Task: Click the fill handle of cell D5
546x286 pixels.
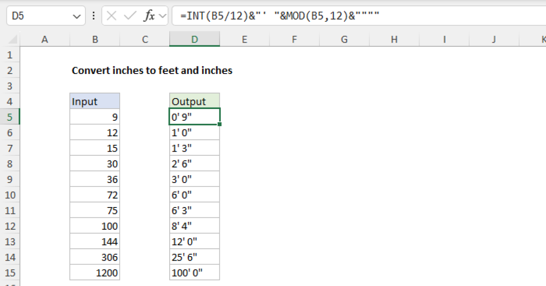Action: 220,124
